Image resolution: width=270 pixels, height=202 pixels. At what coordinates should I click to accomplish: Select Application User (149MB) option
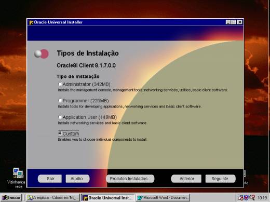(x=60, y=117)
